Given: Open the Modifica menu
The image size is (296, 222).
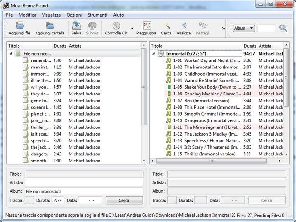Looking at the screenshot, I should coord(27,15).
